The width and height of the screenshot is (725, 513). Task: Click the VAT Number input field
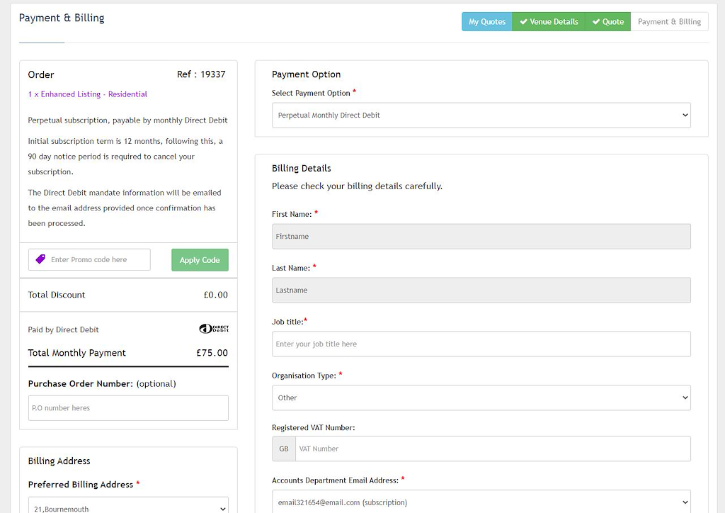493,449
